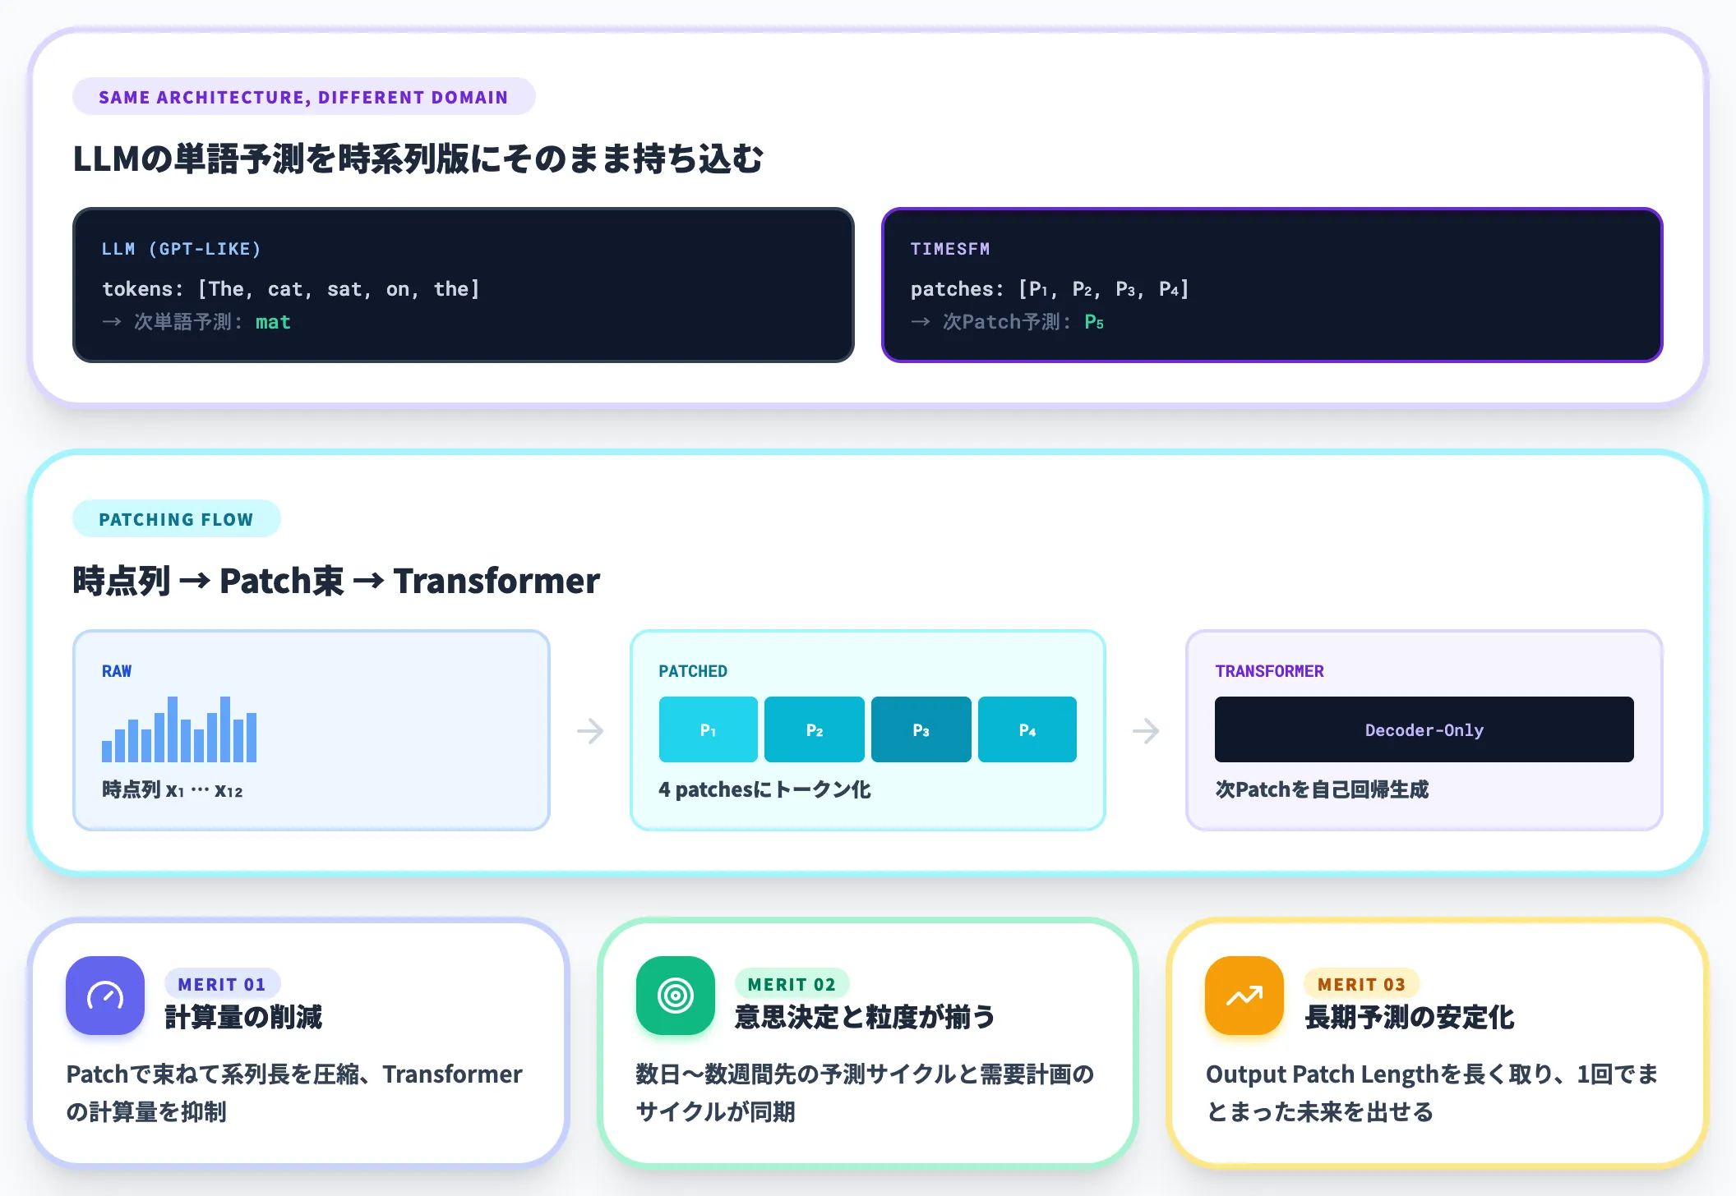Click the purple speedometer icon for Merit 01
This screenshot has height=1196, width=1736.
click(105, 996)
